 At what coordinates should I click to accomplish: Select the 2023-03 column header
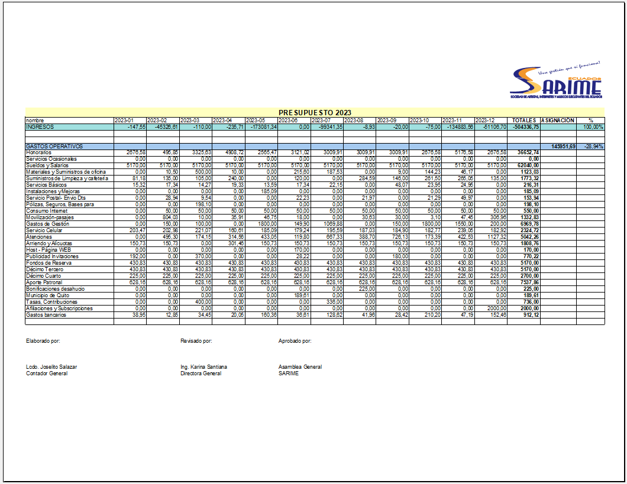click(x=189, y=121)
